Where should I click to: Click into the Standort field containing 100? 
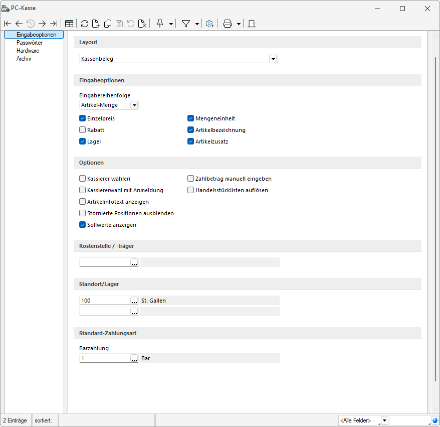pos(104,301)
